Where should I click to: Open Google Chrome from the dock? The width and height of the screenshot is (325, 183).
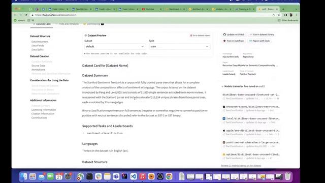click(x=169, y=176)
